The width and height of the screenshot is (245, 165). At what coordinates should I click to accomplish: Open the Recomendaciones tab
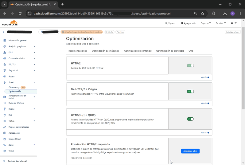click(78, 51)
